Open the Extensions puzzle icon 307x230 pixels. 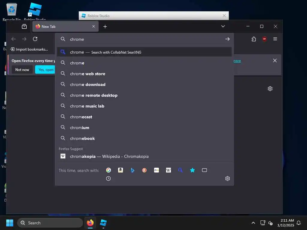coord(254,39)
